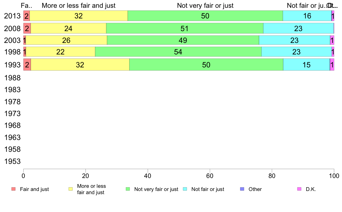Click the 1988 year axis label
Viewport: 342px width, 212px height.
[12, 78]
